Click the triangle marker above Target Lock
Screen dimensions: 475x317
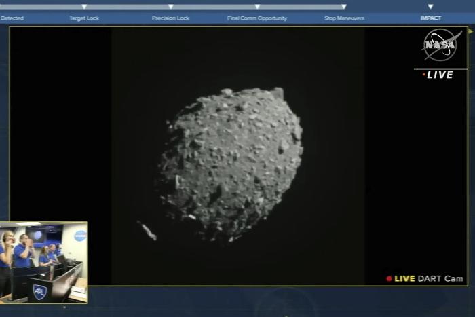click(x=84, y=7)
